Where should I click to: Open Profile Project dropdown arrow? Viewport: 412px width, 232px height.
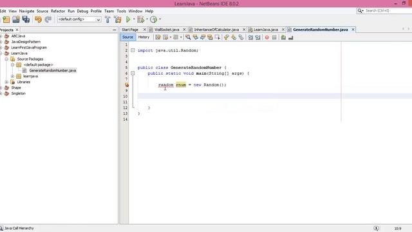point(160,19)
